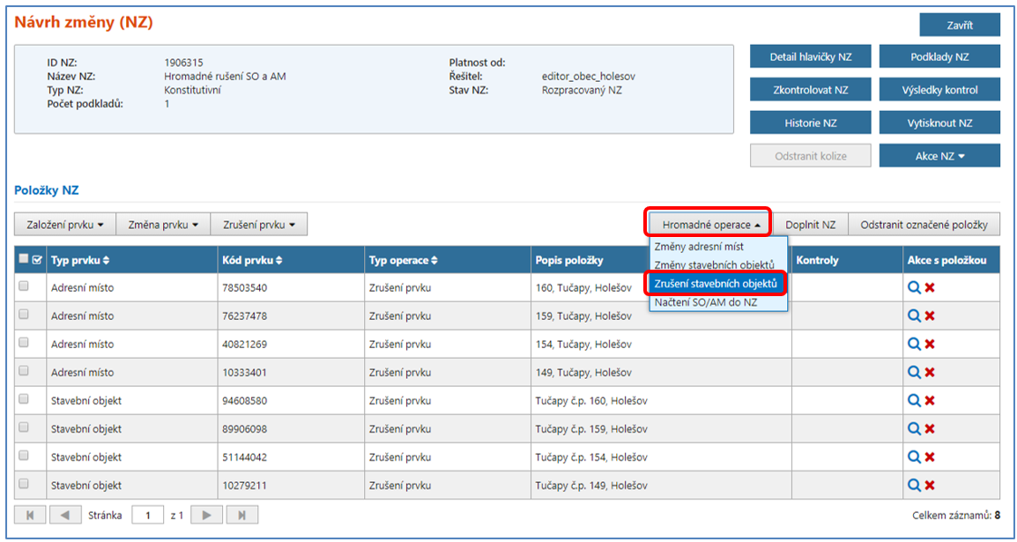Click magnifier icon for row 78503540
The width and height of the screenshot is (1017, 542).
coord(914,287)
